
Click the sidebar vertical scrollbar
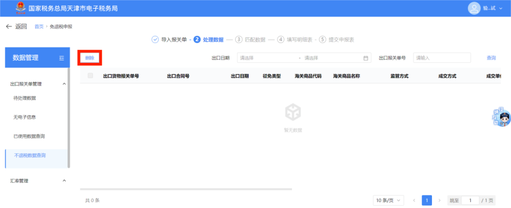click(69, 117)
